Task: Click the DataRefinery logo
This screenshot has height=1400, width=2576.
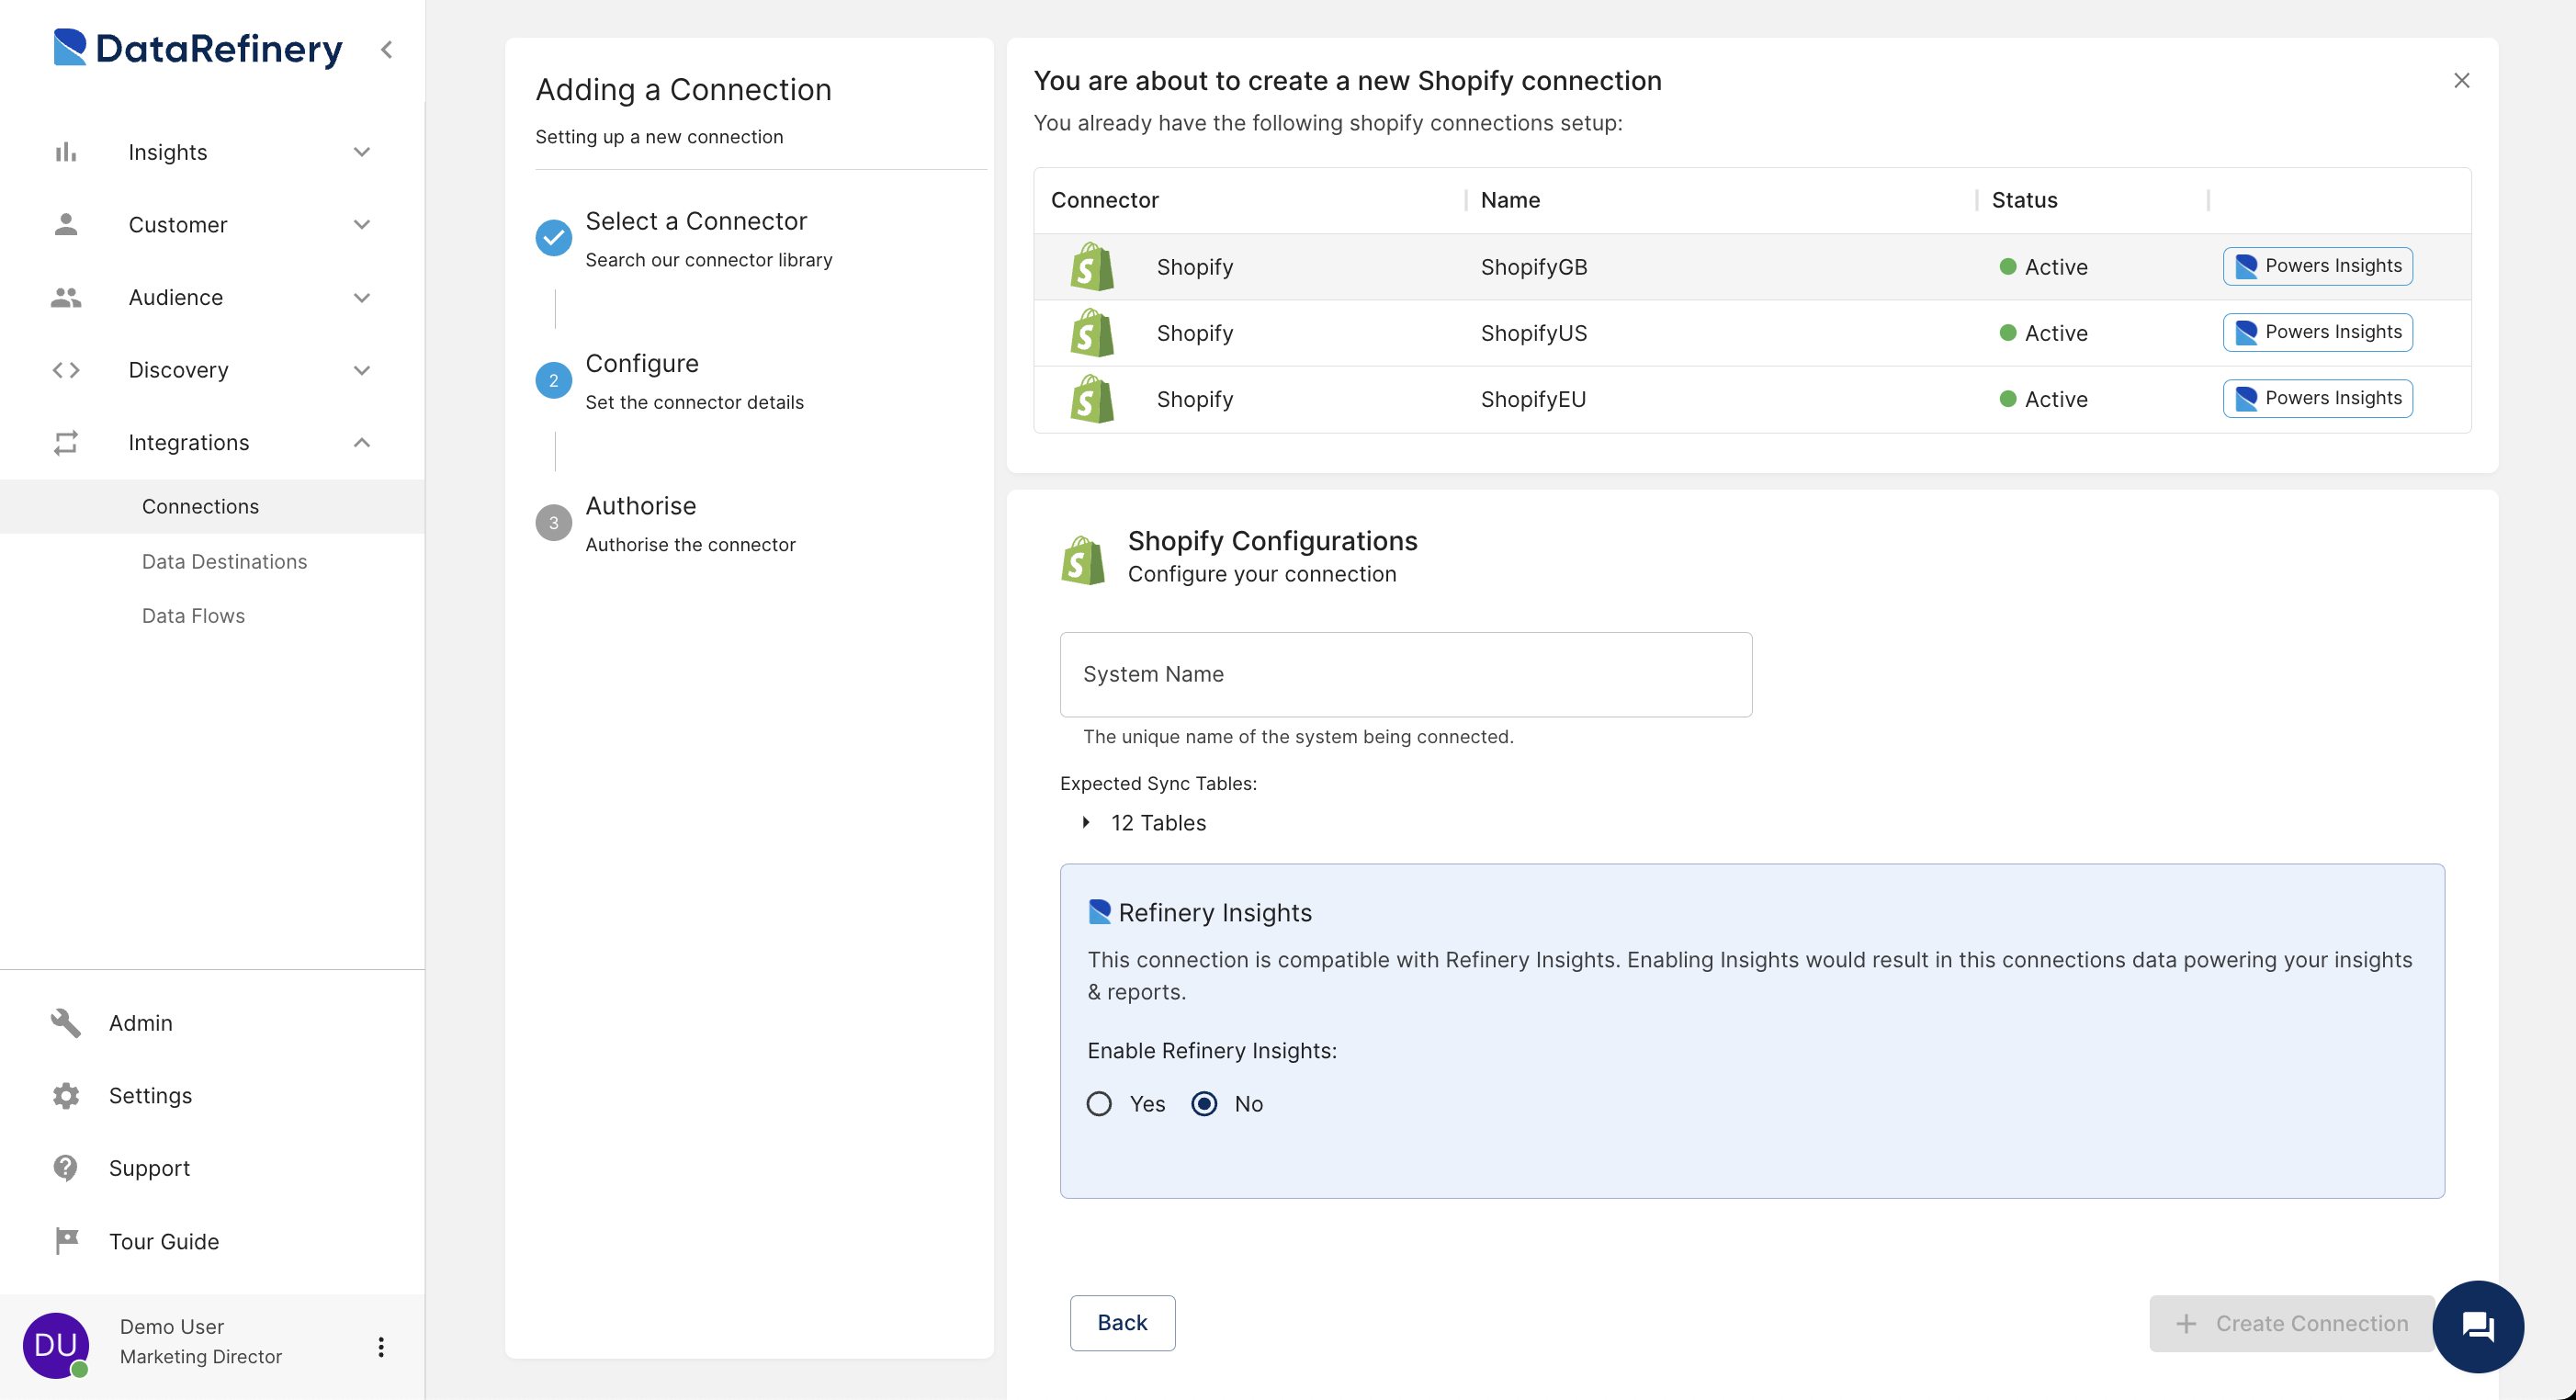Action: pos(197,48)
